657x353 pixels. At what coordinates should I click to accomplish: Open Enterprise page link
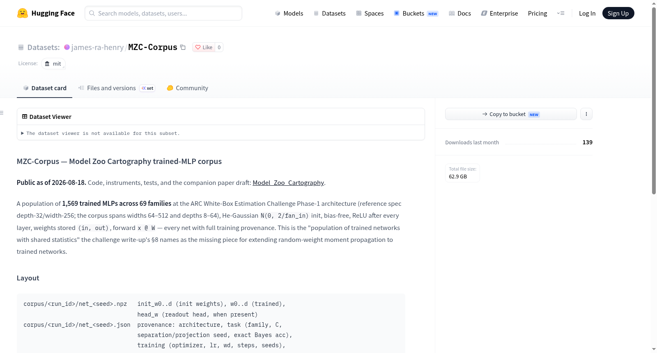click(x=499, y=14)
